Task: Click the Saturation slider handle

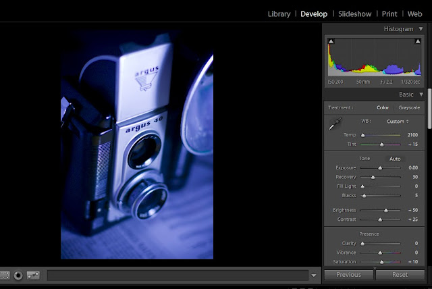Action: coord(381,262)
